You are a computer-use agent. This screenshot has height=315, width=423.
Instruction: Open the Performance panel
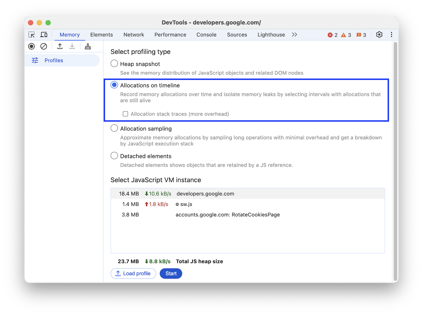click(170, 34)
